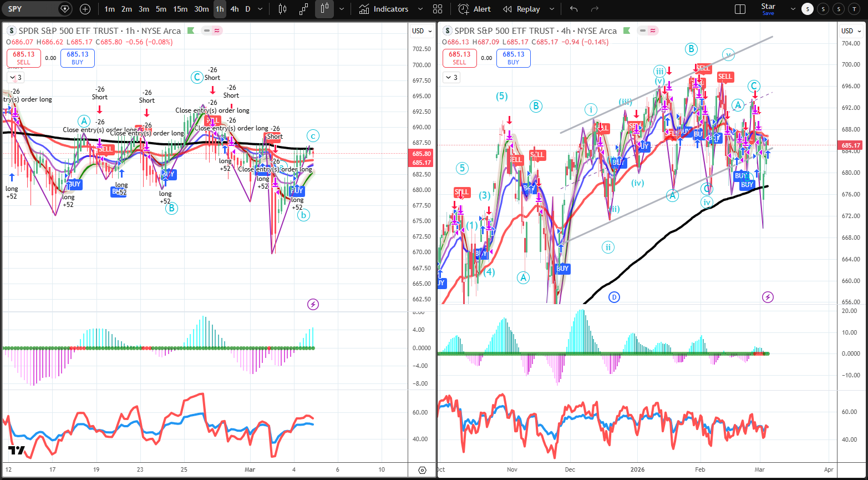Open the Indicators dialog

tap(383, 9)
